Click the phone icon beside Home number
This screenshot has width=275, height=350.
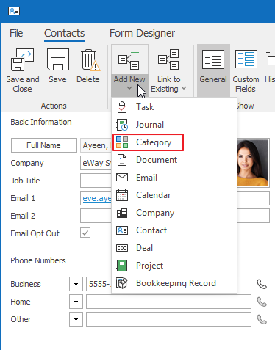(x=262, y=302)
